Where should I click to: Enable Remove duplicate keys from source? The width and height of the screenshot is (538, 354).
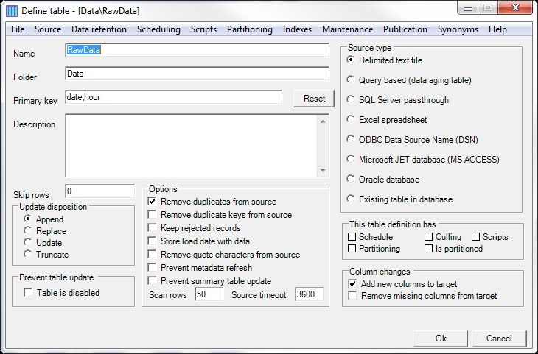coord(153,215)
